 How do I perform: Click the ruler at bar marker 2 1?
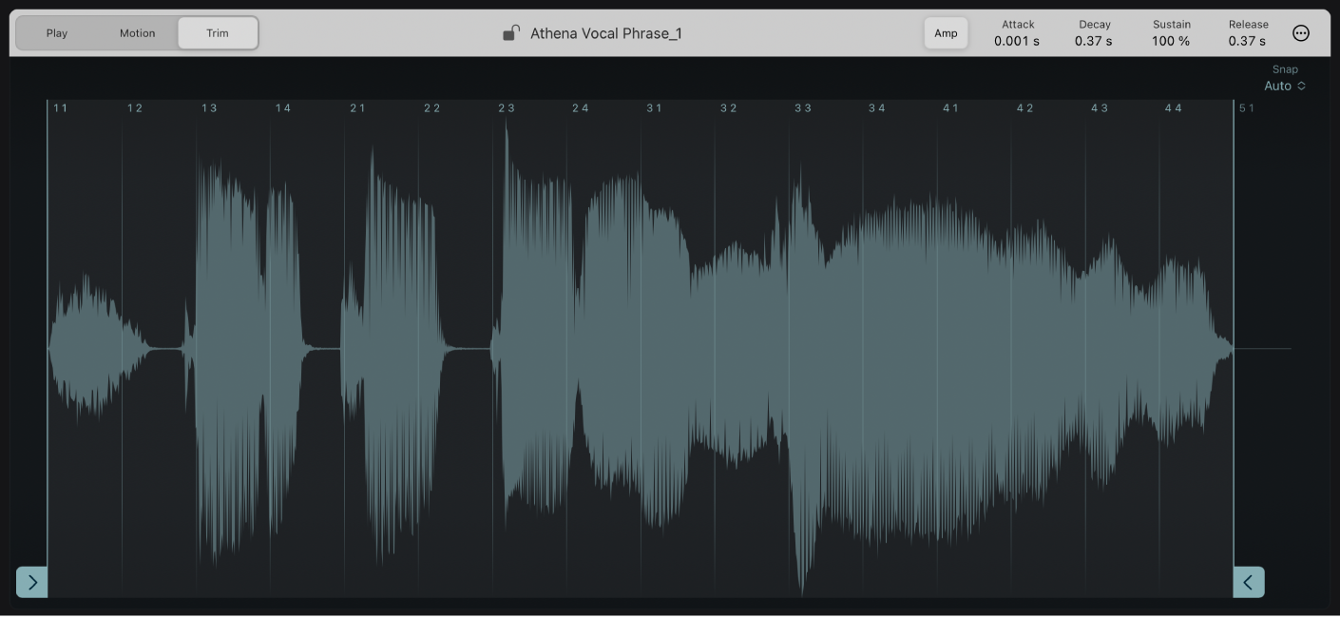pos(356,107)
